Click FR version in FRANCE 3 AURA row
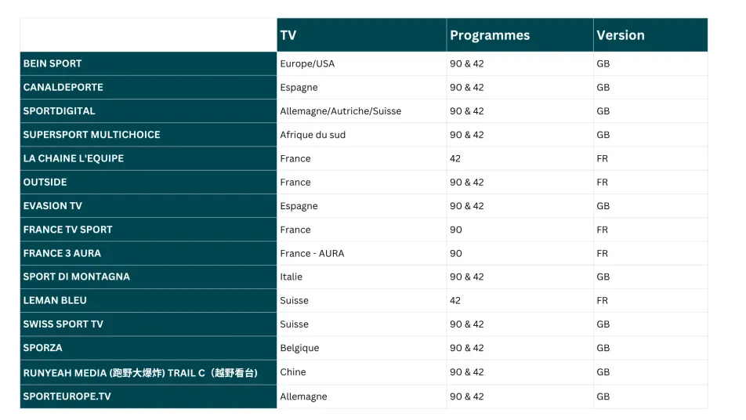Image resolution: width=746 pixels, height=420 pixels. click(x=602, y=254)
